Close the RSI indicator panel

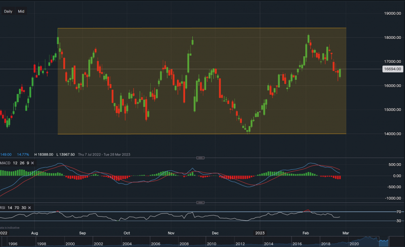click(30, 208)
